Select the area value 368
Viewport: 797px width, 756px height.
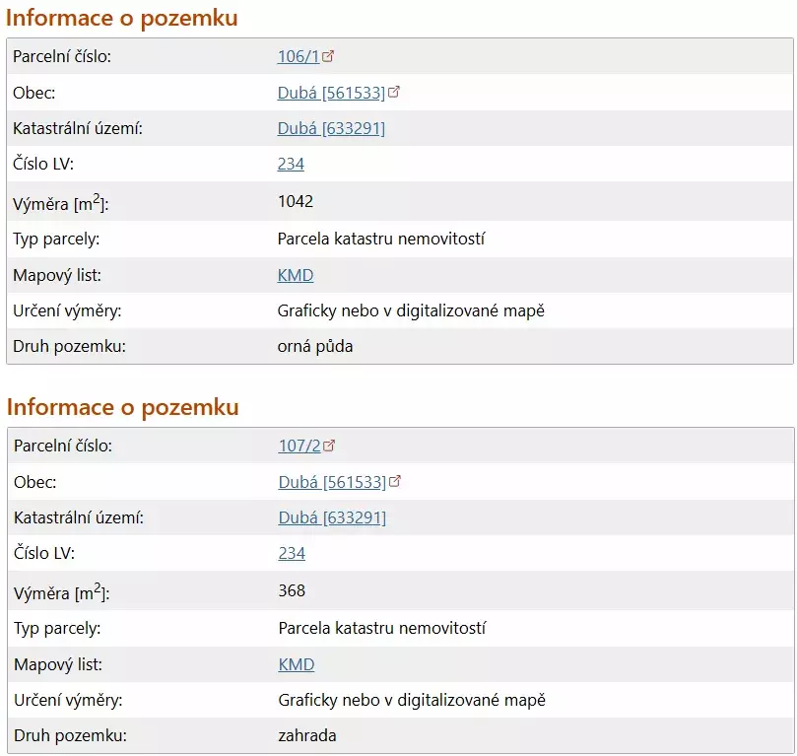[292, 590]
